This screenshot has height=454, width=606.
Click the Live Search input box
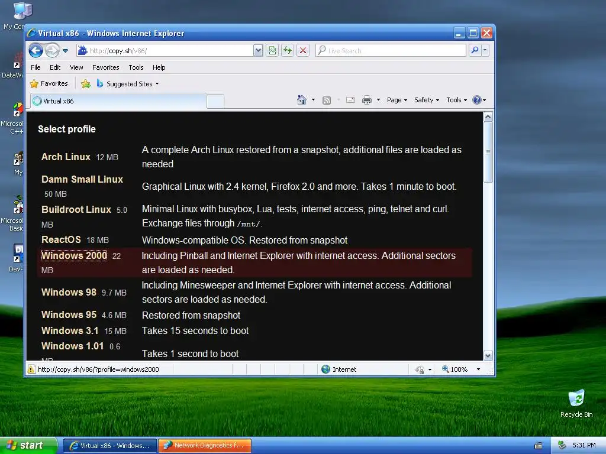point(391,51)
